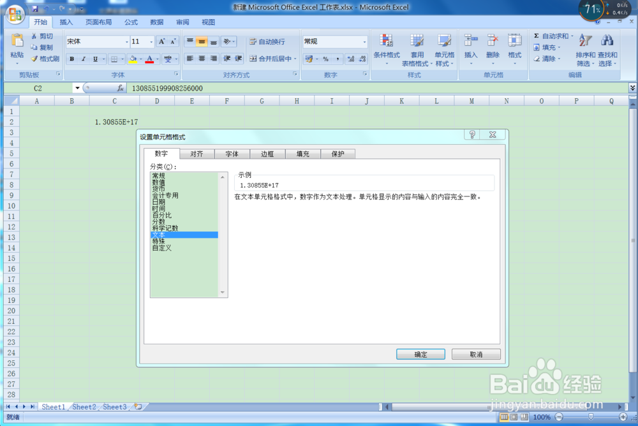Decrease font size with the small A icon
This screenshot has height=426, width=638.
click(x=173, y=41)
